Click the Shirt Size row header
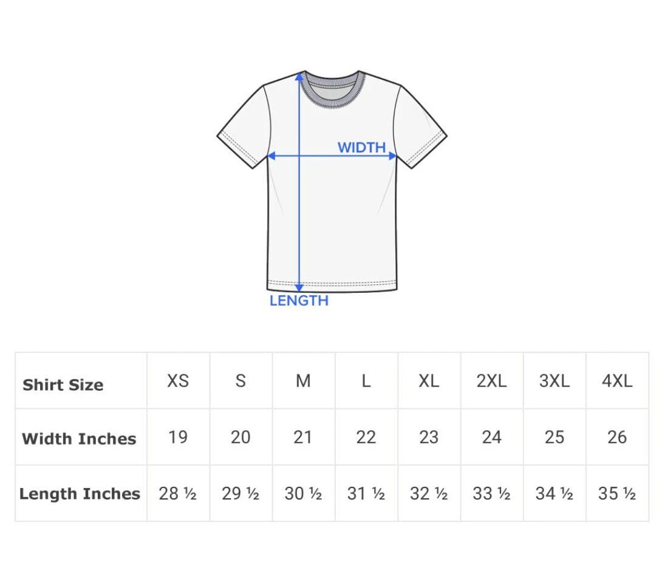This screenshot has width=668, height=570. [x=63, y=385]
